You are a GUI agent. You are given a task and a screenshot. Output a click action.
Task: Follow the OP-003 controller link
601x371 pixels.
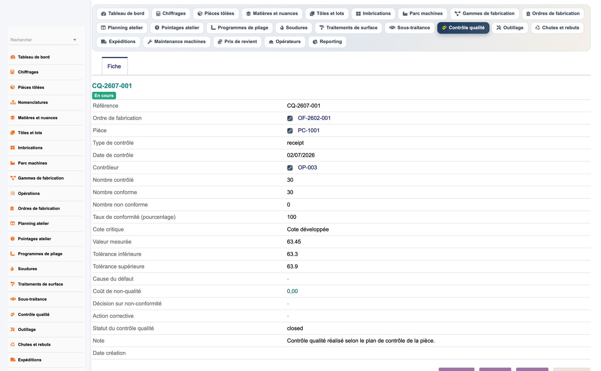307,168
